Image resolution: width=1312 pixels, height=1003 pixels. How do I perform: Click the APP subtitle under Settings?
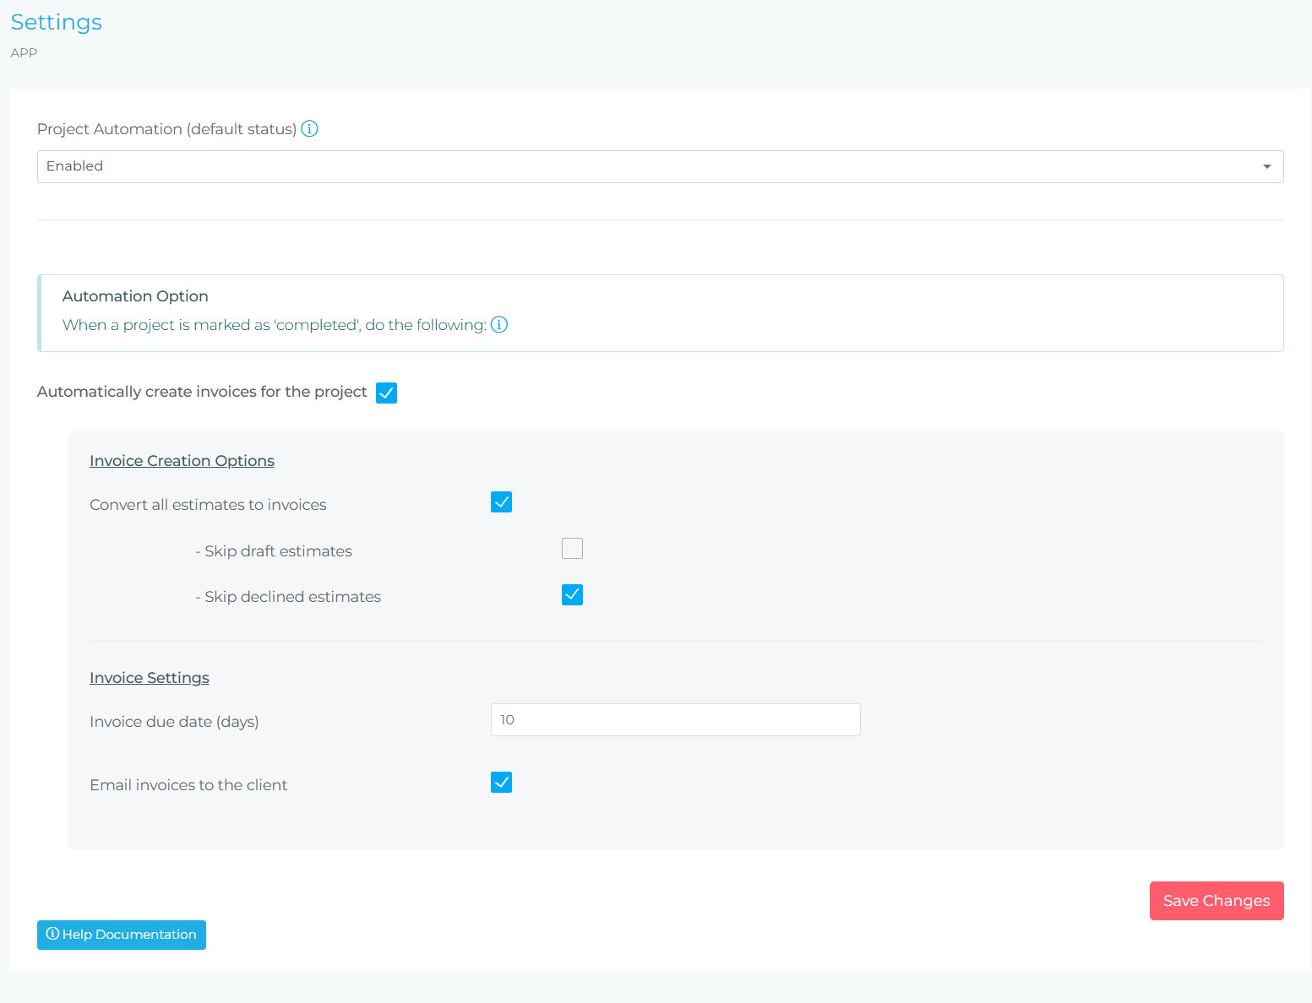24,53
